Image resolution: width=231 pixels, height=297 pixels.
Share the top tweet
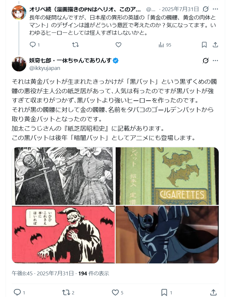[215, 45]
